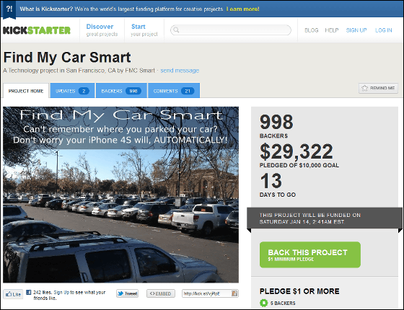
Task: Click the send message link
Action: [x=180, y=71]
